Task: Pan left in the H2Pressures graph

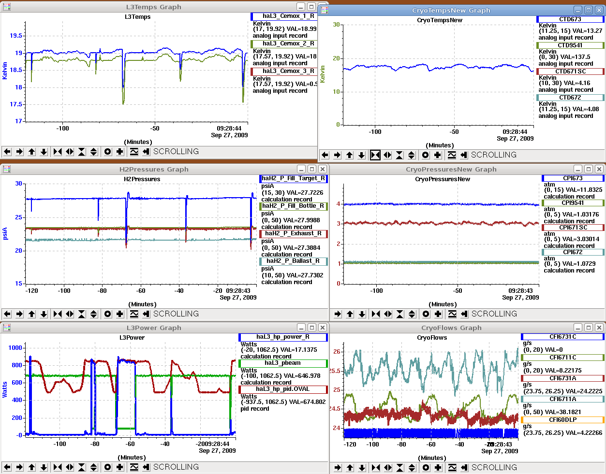Action: [x=7, y=314]
